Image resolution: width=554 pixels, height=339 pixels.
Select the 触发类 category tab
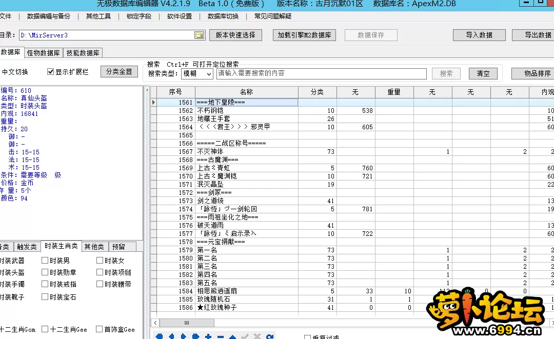click(27, 247)
